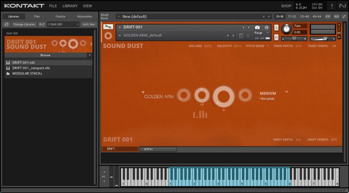Open the MEDIUM thin plate dropdown arrow

[287, 92]
